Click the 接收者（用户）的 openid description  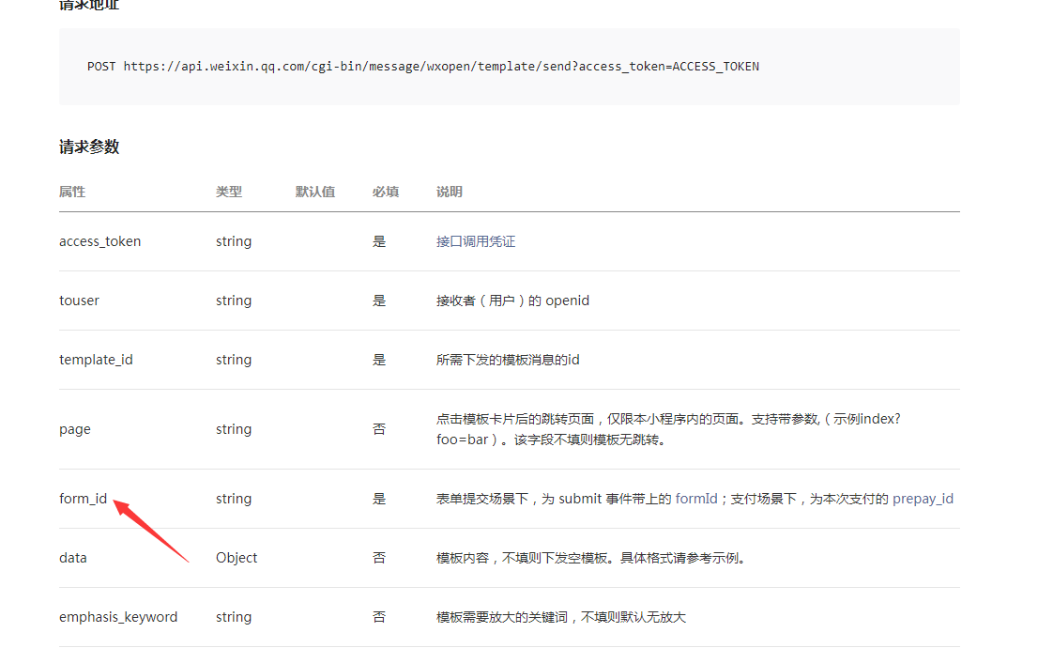512,301
